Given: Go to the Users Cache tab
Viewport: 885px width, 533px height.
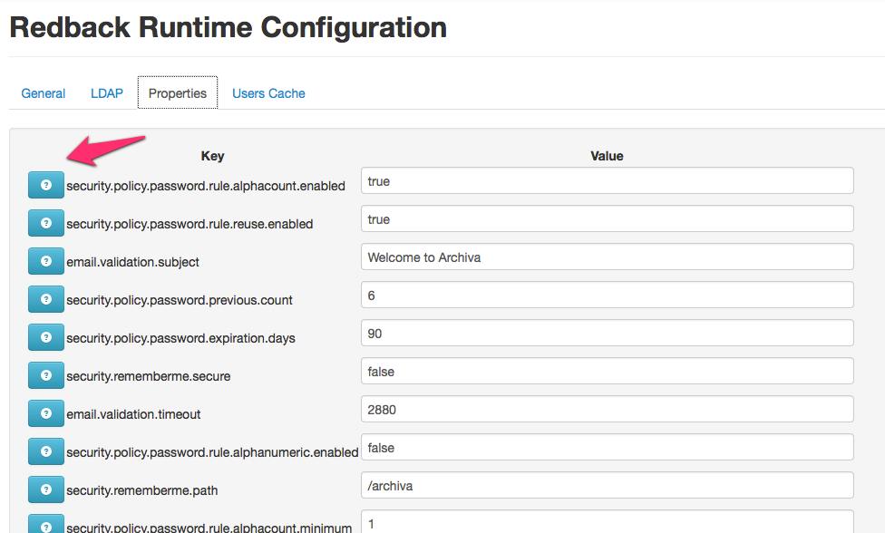Looking at the screenshot, I should click(268, 93).
